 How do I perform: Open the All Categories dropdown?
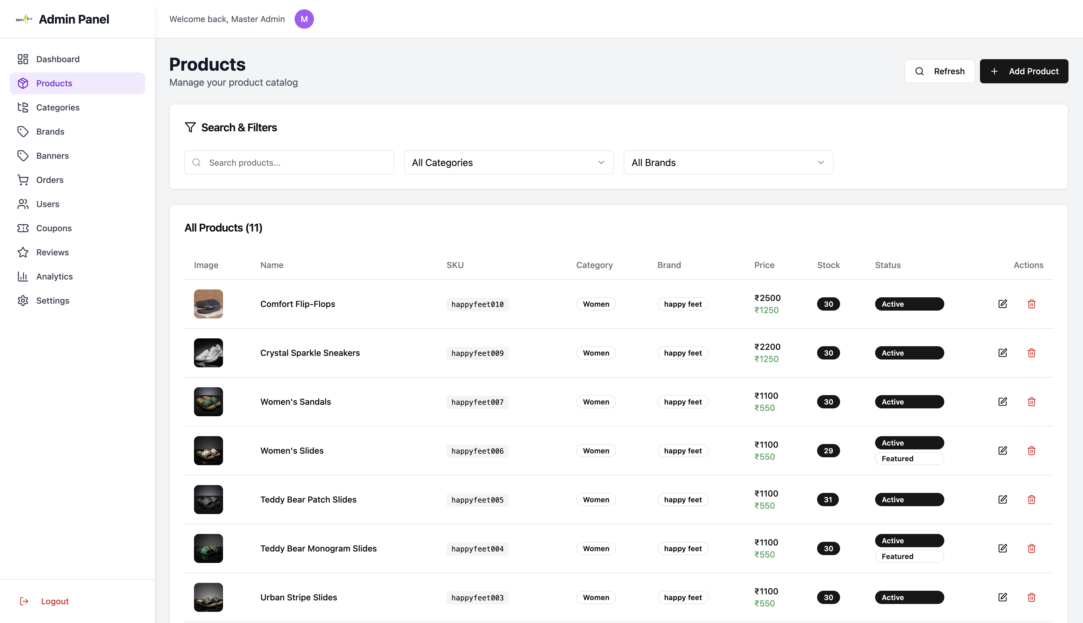click(x=508, y=163)
